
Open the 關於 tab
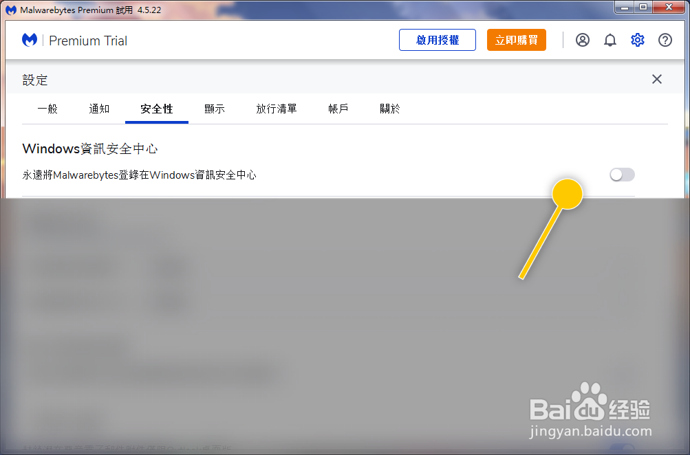click(390, 109)
